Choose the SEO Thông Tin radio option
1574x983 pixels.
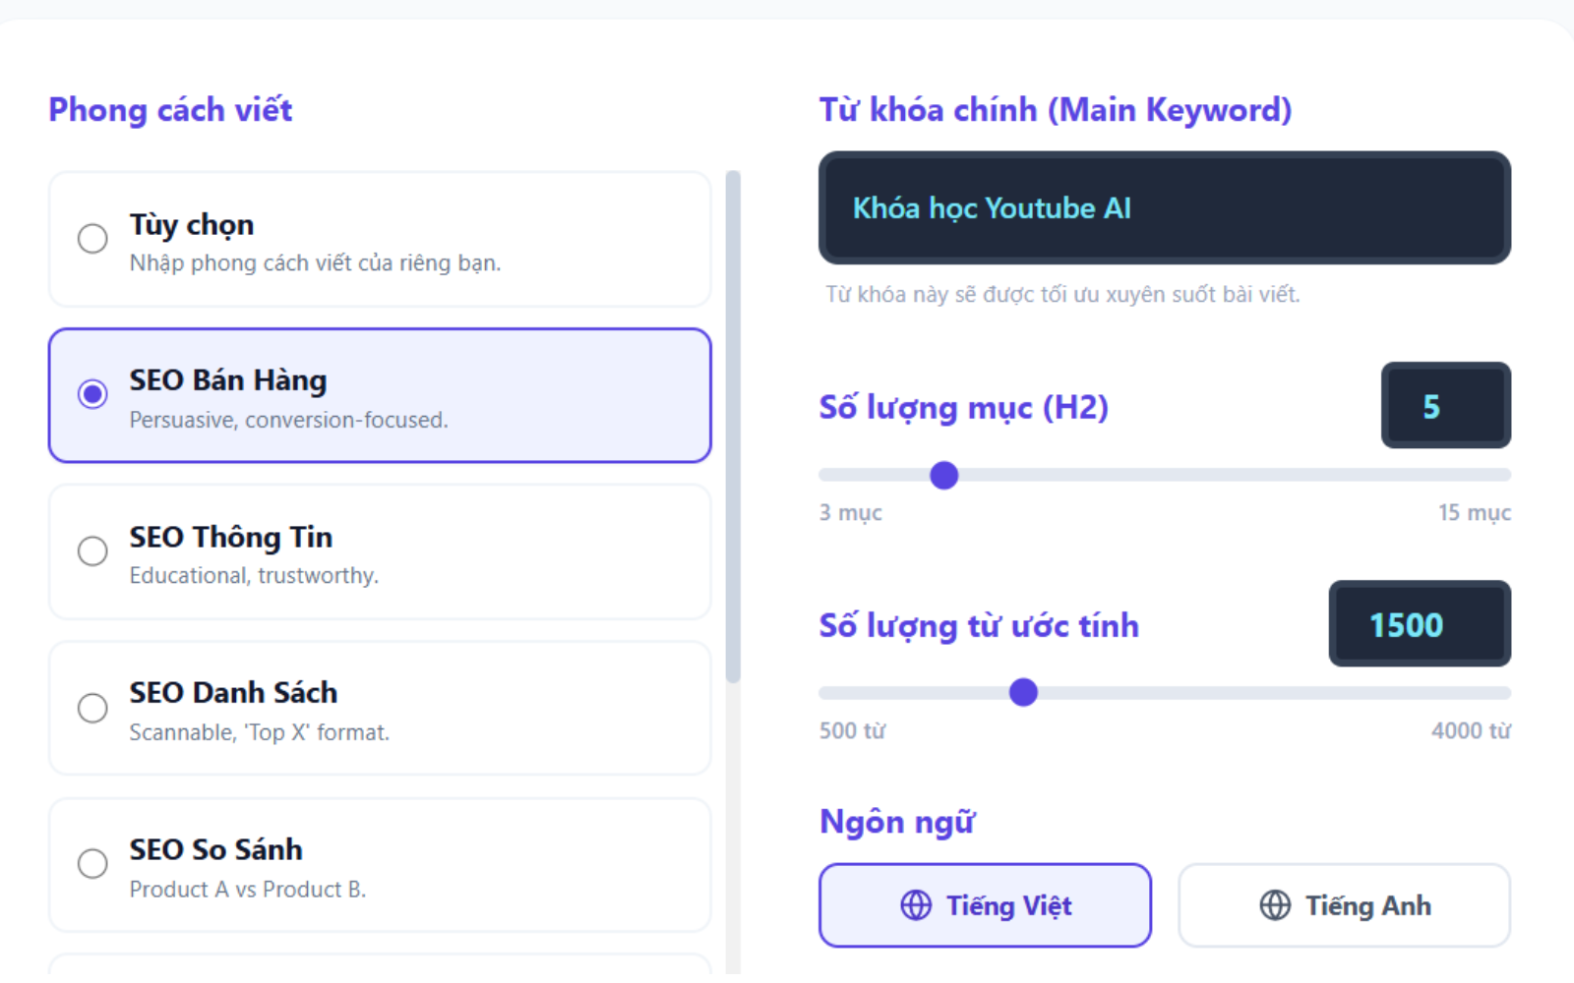coord(92,550)
